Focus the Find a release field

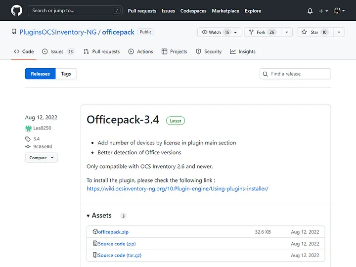(295, 74)
